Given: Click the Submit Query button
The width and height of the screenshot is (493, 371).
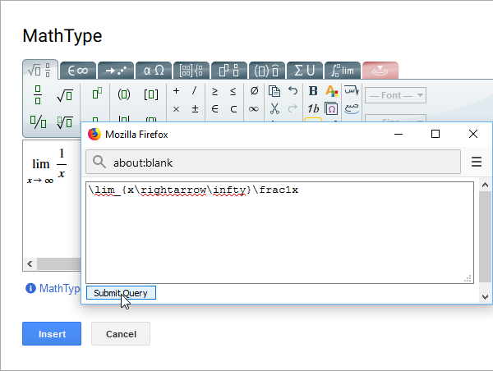Looking at the screenshot, I should point(121,293).
